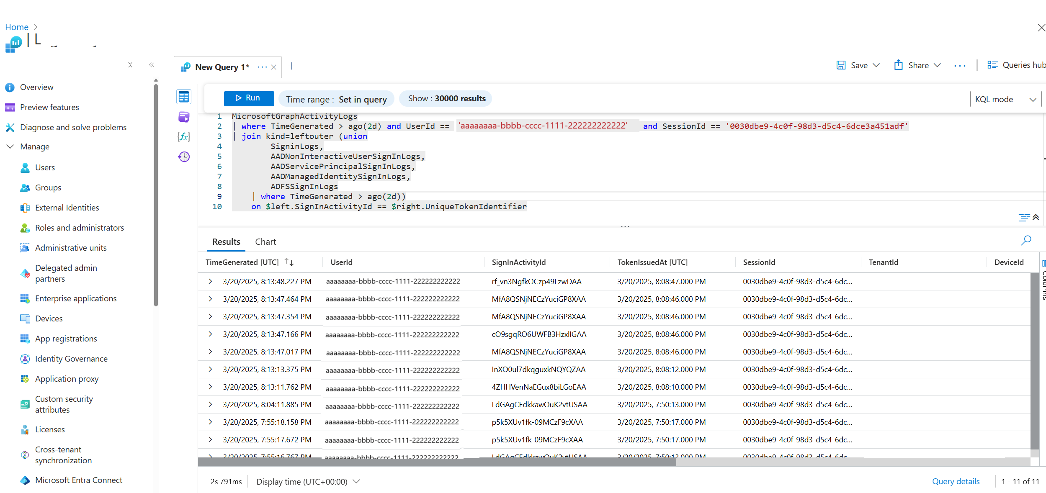Click the format query icon
This screenshot has width=1046, height=493.
[x=1024, y=217]
